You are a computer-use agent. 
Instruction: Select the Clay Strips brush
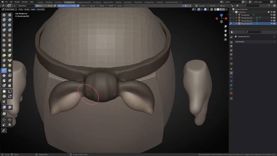point(10,20)
